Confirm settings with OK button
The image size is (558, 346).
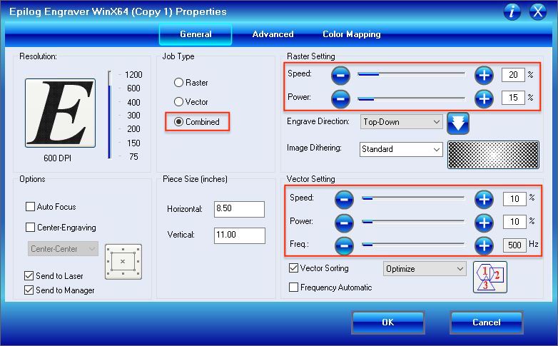tap(388, 322)
